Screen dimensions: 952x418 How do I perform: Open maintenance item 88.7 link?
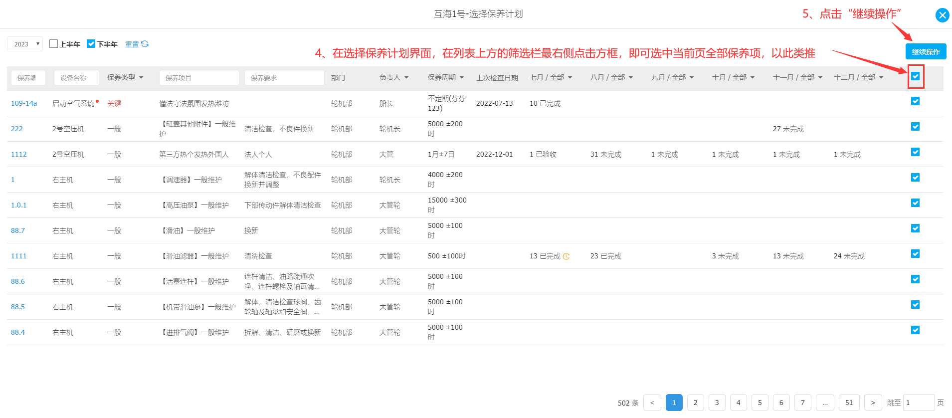18,230
